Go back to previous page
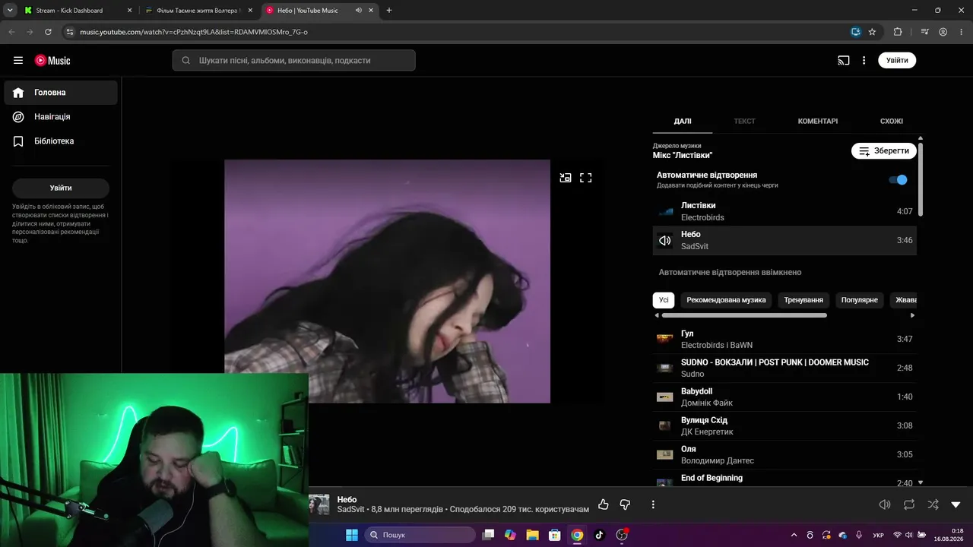The height and width of the screenshot is (547, 973). click(x=11, y=32)
